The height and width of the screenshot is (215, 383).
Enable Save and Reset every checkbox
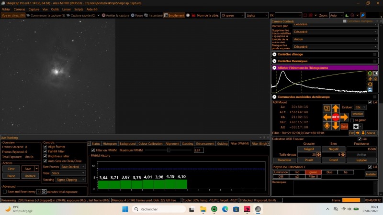click(5, 192)
